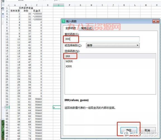Screen dimensions: 161x140
Task: Select row 36 header
Action: click(x=7, y=108)
